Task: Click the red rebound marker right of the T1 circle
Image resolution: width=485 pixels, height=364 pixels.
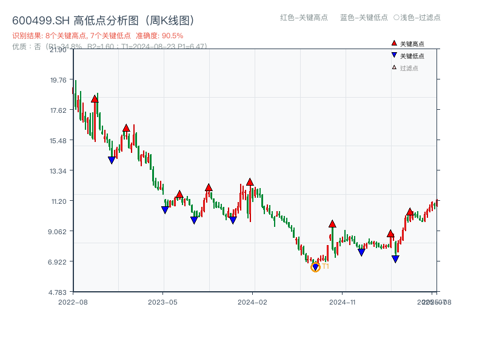Action: 332,223
